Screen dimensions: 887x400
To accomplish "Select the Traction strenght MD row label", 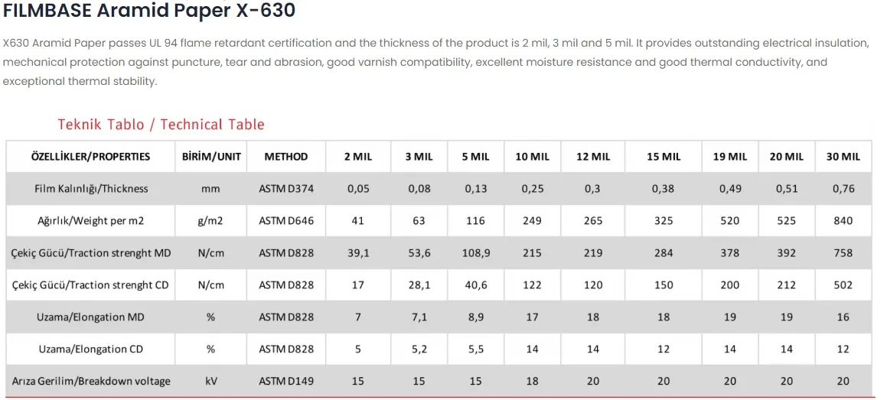I will click(x=91, y=253).
